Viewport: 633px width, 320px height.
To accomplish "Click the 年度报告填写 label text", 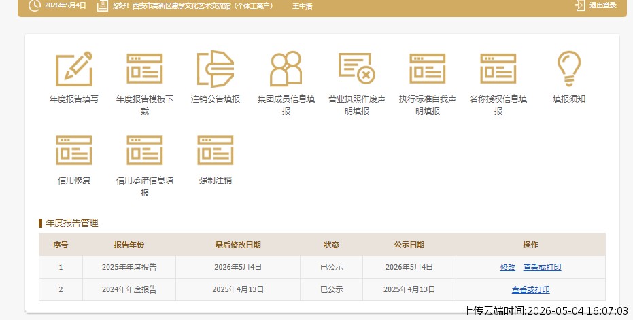I will (74, 99).
